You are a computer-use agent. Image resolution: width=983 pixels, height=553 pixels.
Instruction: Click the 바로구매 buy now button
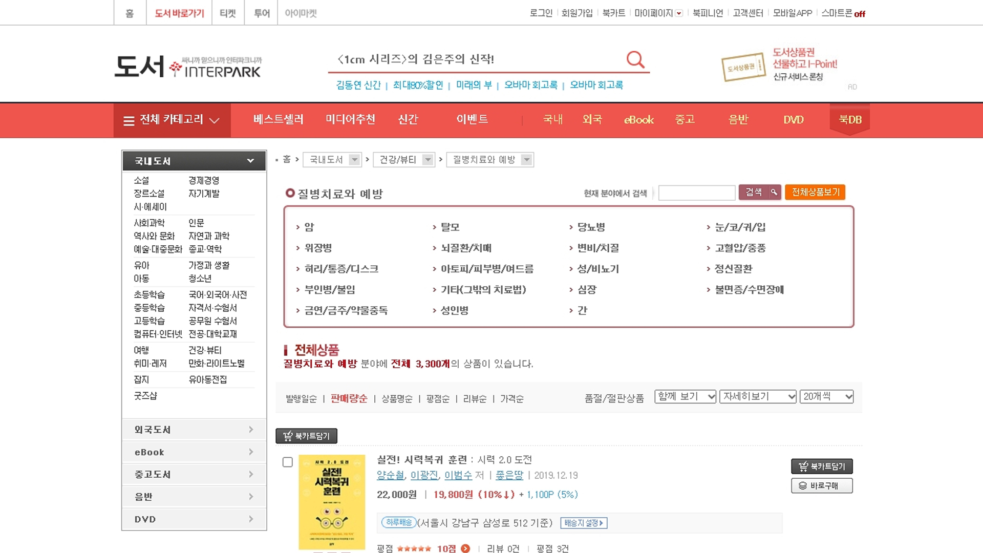(821, 485)
